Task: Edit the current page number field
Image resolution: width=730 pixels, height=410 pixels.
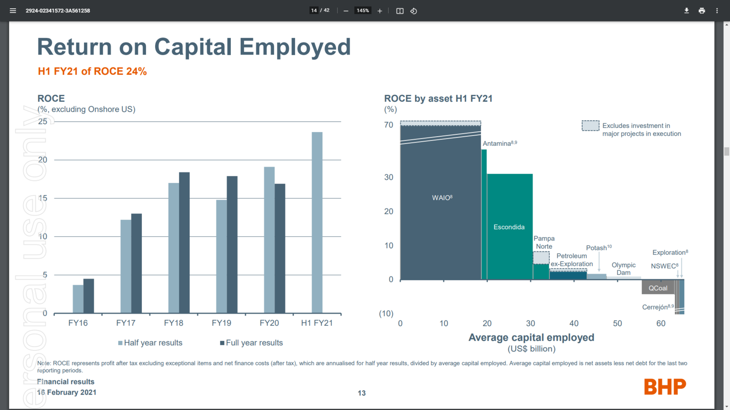Action: pyautogui.click(x=314, y=10)
